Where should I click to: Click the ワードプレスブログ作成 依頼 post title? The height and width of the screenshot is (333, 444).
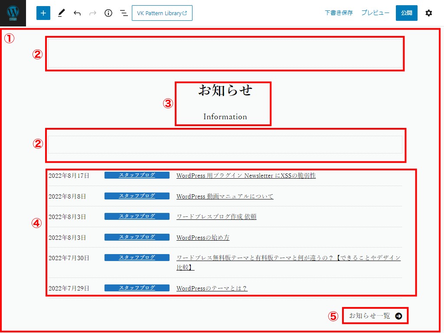pos(216,217)
